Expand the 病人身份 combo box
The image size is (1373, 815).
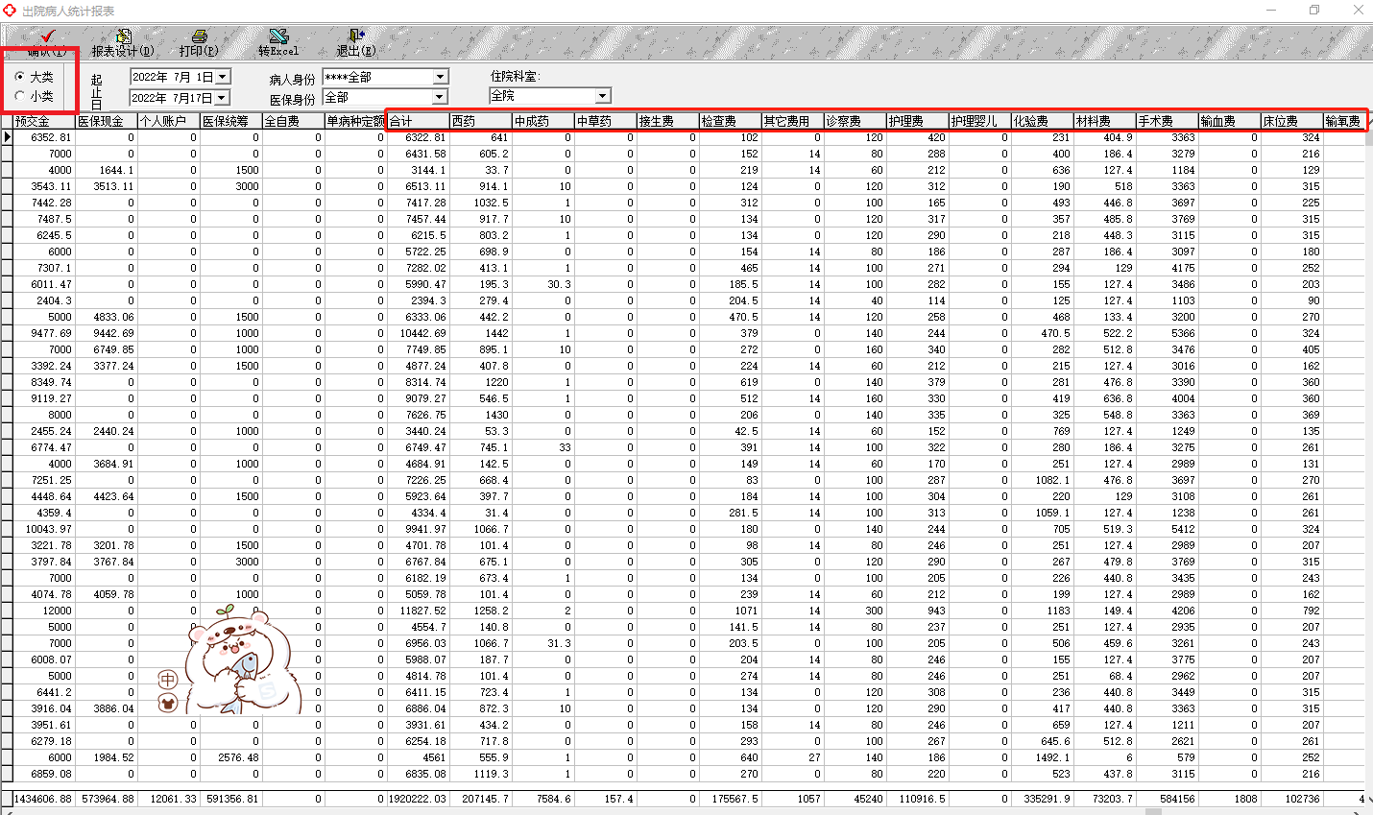pyautogui.click(x=440, y=77)
